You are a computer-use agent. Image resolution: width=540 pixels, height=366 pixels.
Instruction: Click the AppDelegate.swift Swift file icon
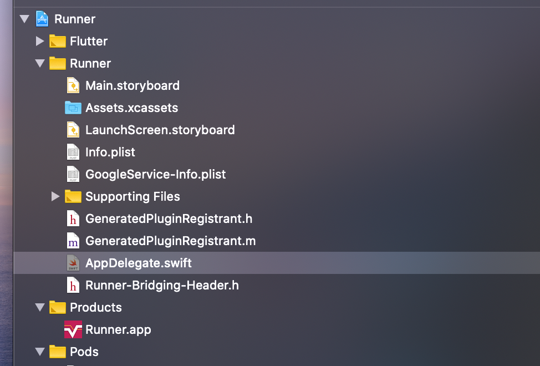coord(73,263)
